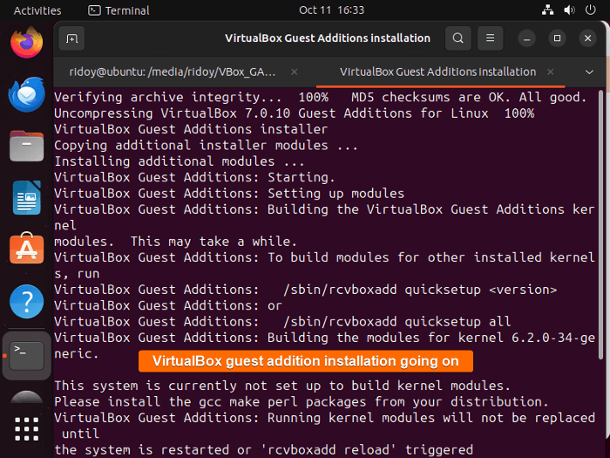
Task: Open the Terminal app menu in top bar
Action: coord(119,10)
